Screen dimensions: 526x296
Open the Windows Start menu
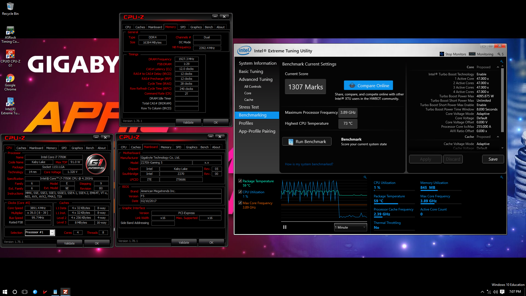click(x=5, y=292)
